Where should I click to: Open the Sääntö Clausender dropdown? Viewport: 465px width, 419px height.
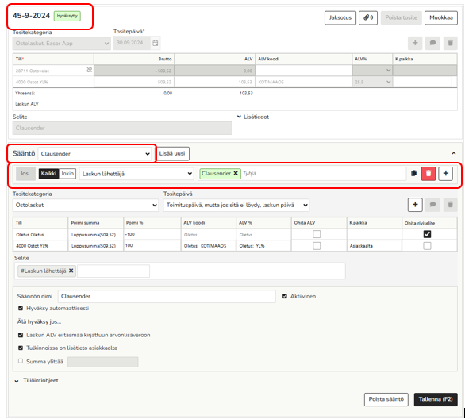click(94, 154)
